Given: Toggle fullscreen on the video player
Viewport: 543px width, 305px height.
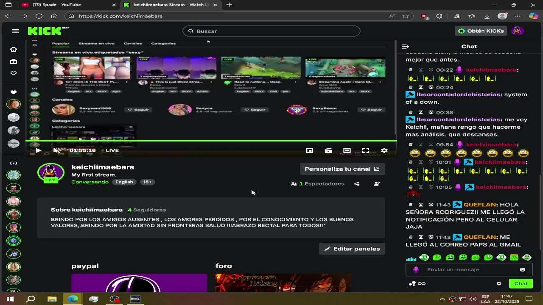Looking at the screenshot, I should pos(366,150).
